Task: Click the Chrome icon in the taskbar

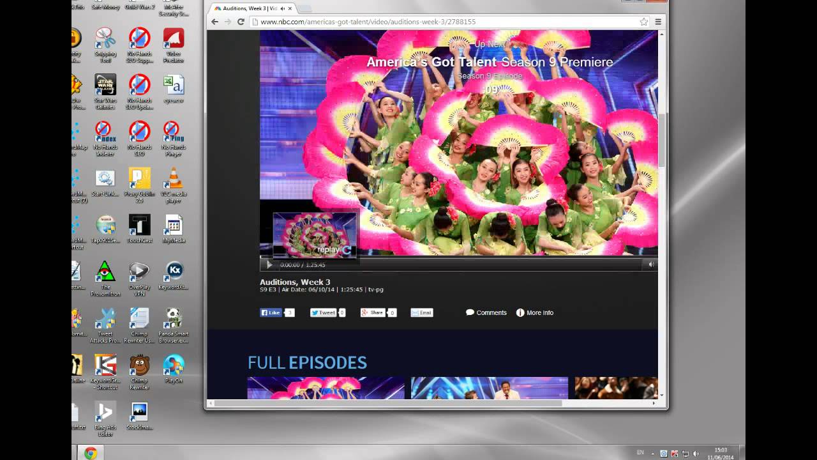Action: 90,453
